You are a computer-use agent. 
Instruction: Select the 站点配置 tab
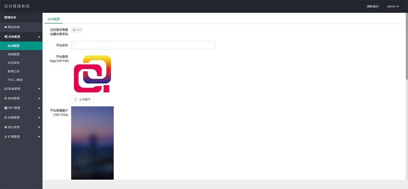click(x=53, y=19)
